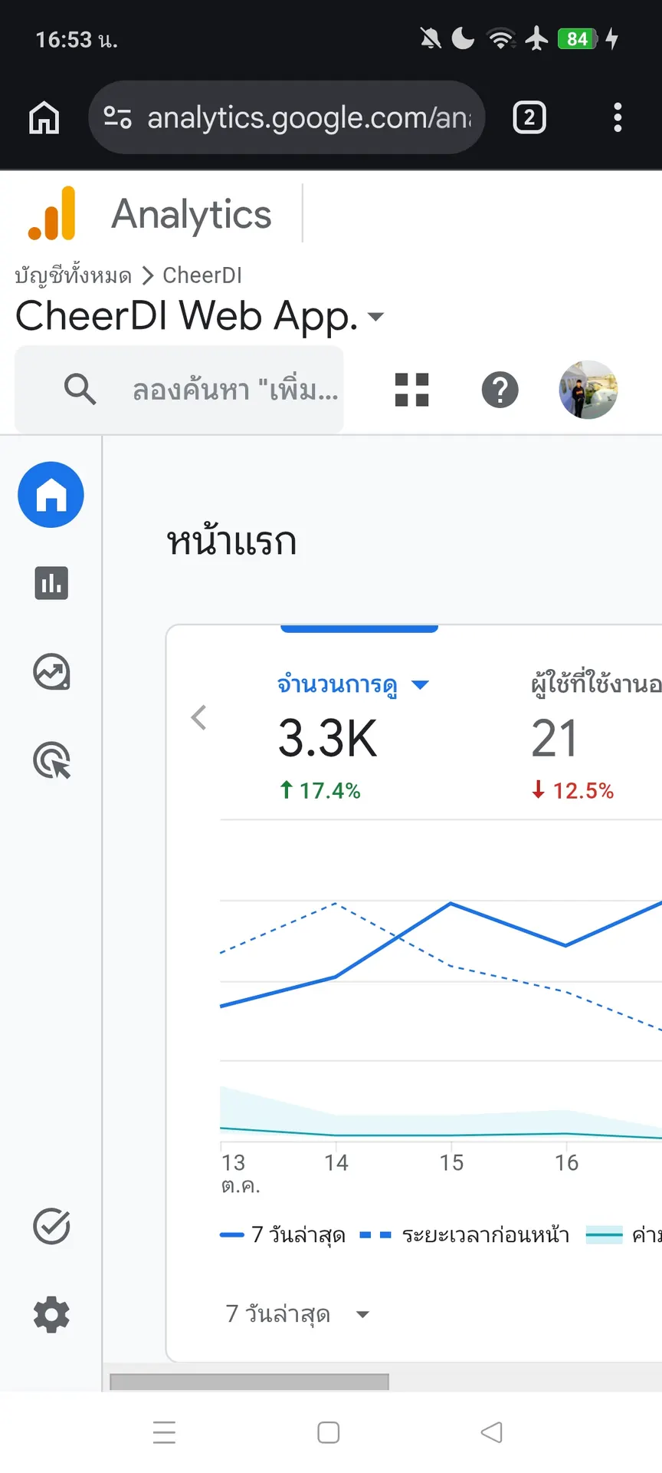
Task: Click the 3.3K views value
Action: [x=328, y=738]
